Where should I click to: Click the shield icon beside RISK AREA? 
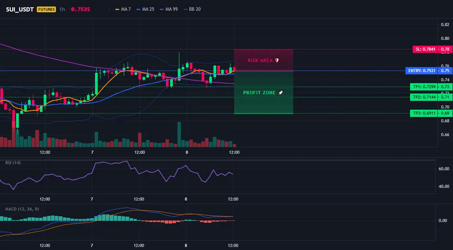pos(277,61)
